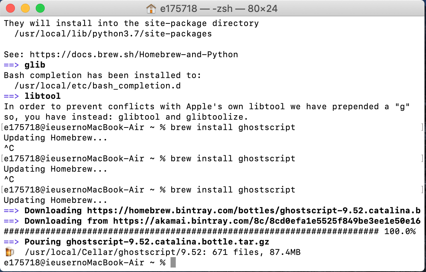Click the /usr/local/lib/python3.7/site-packages path

point(113,34)
